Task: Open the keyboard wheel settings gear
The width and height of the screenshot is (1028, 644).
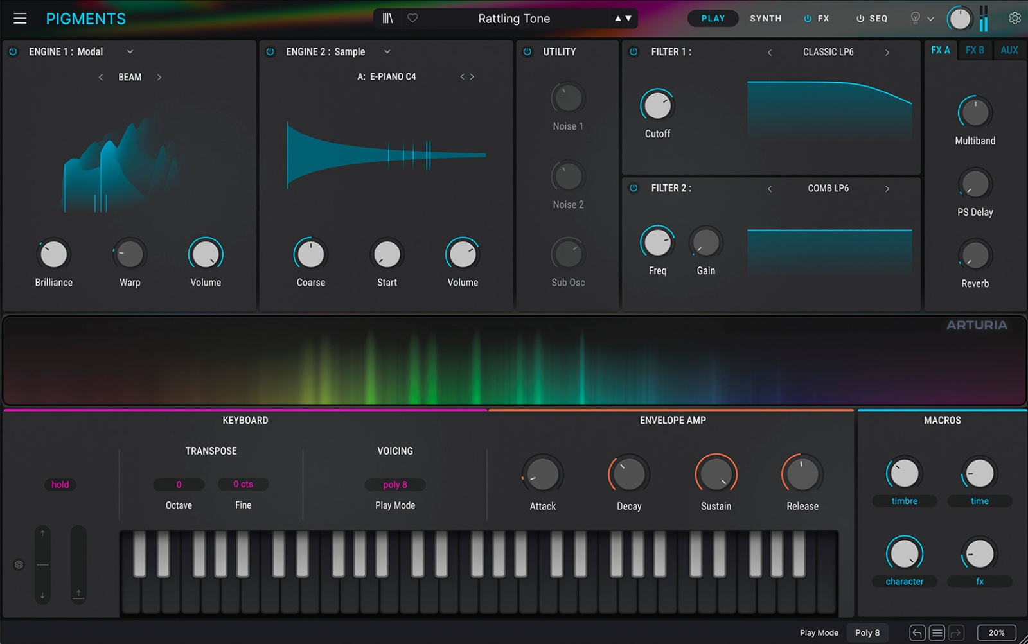Action: [19, 565]
